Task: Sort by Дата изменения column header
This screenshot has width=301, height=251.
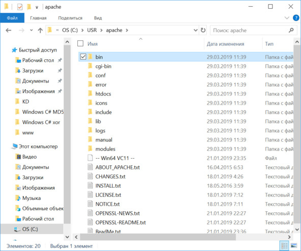Action: tap(225, 44)
